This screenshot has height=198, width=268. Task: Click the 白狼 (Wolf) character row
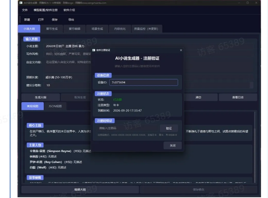tap(48, 167)
